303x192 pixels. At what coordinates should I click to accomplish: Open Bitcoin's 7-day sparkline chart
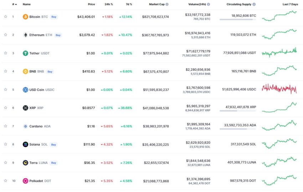tap(279, 16)
